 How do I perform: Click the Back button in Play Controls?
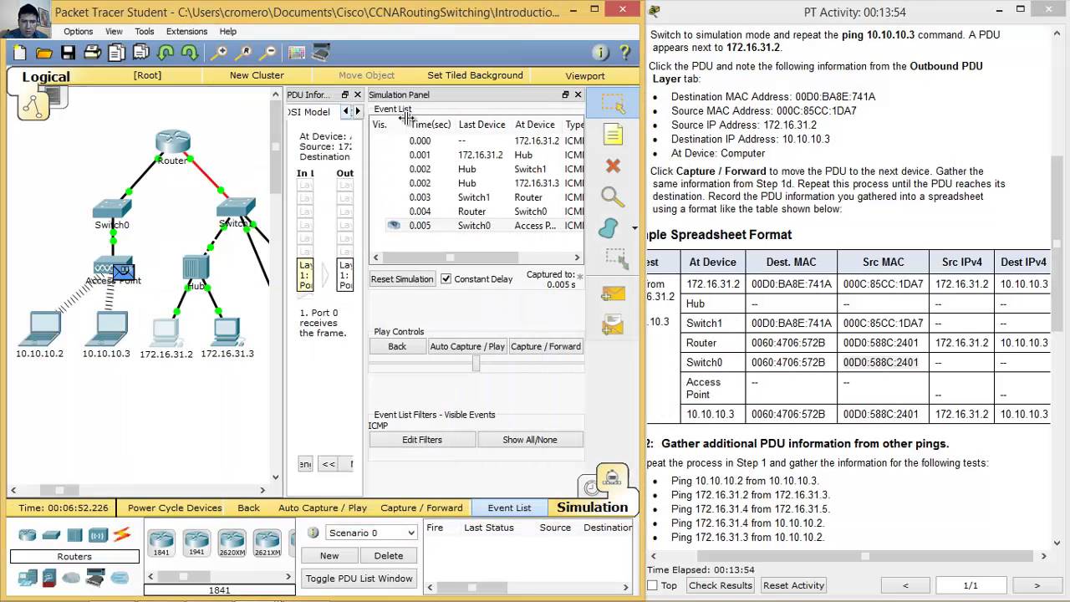click(x=397, y=346)
